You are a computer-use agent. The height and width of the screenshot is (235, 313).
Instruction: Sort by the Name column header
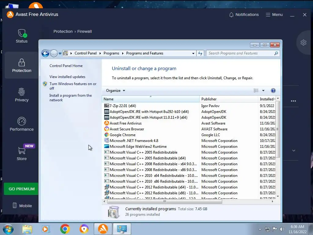[x=151, y=99]
